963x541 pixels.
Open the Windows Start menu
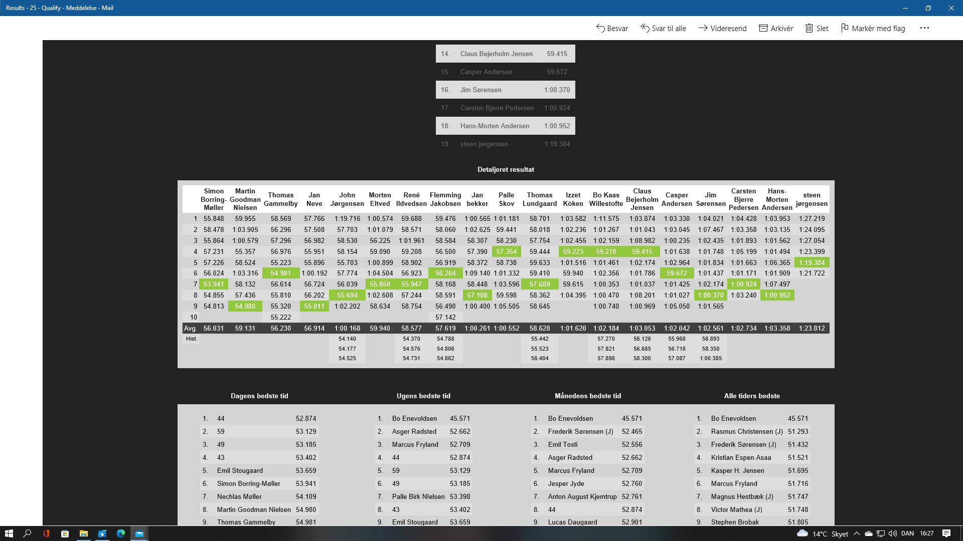pyautogui.click(x=9, y=533)
